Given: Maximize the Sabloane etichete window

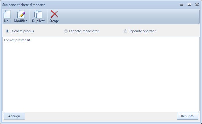Looking at the screenshot, I should pos(189,5).
